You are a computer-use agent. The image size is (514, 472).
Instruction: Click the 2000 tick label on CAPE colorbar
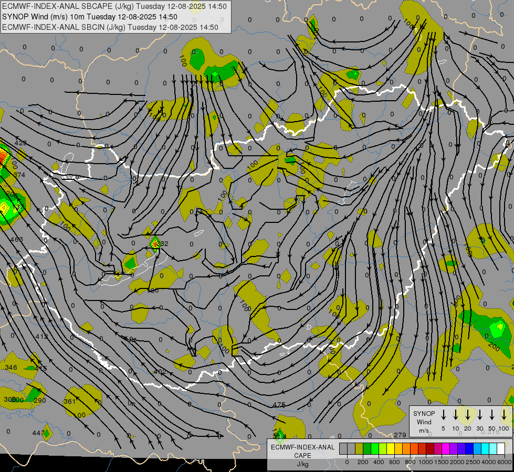tap(457, 463)
